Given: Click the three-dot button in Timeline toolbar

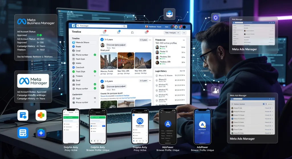Looking at the screenshot, I should tap(184, 33).
